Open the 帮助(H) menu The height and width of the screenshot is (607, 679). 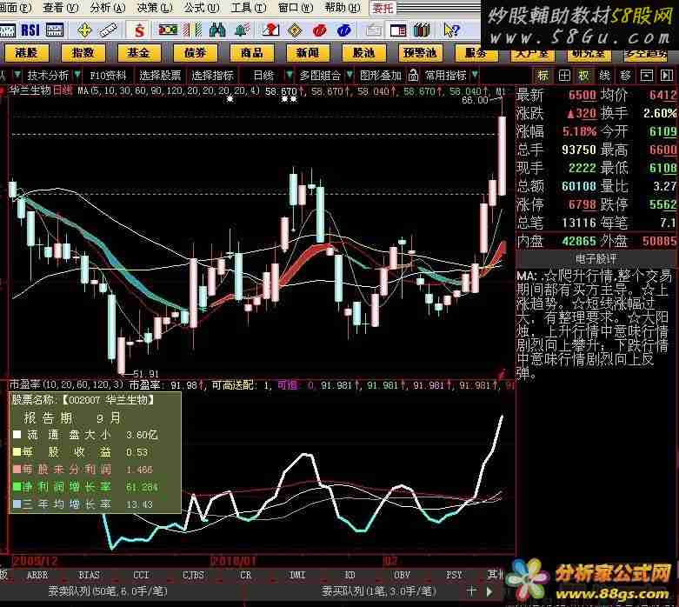point(343,7)
